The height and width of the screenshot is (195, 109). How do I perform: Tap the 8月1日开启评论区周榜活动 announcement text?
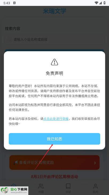tap(54, 176)
